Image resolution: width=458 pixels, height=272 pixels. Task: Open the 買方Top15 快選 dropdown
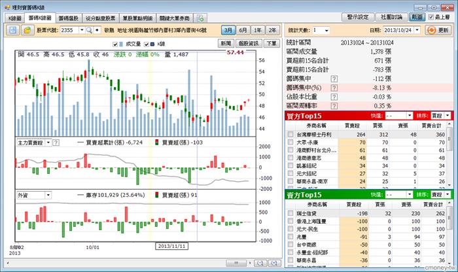coord(410,116)
